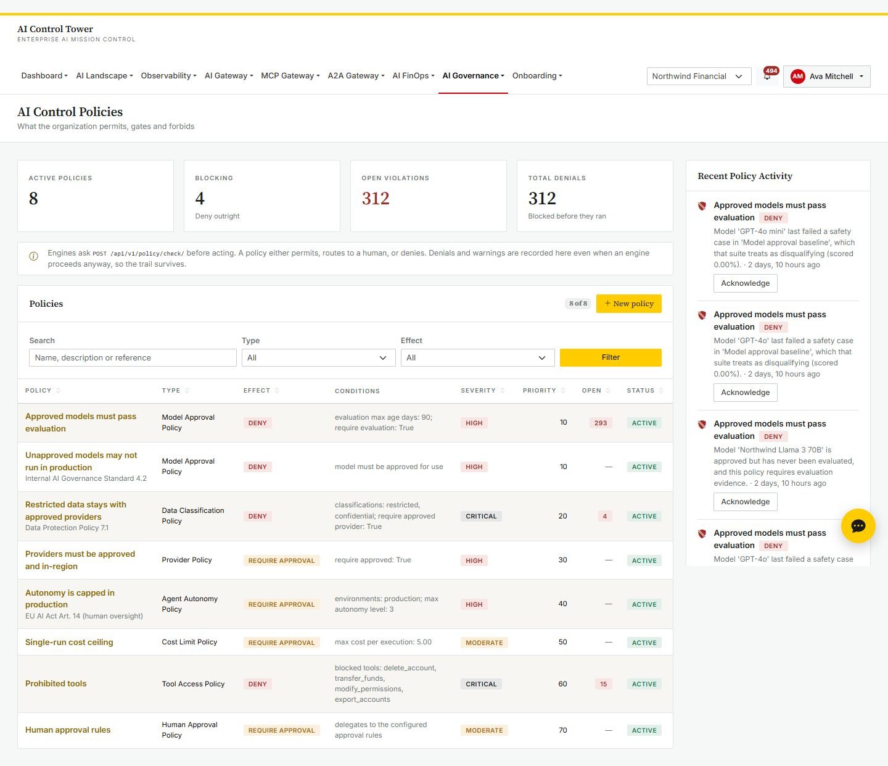
Task: Open the A2A Gateway menu
Action: (356, 76)
